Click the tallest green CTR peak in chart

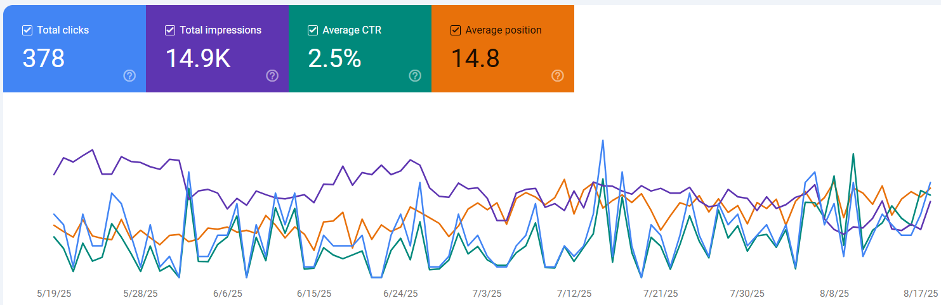853,154
